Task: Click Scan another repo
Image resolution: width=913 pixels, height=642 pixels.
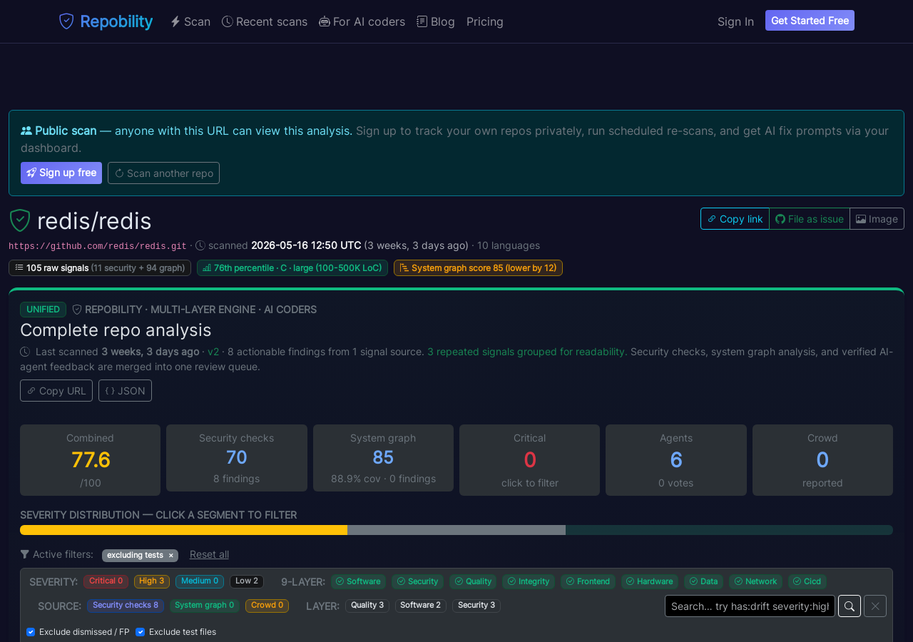Action: coord(163,173)
